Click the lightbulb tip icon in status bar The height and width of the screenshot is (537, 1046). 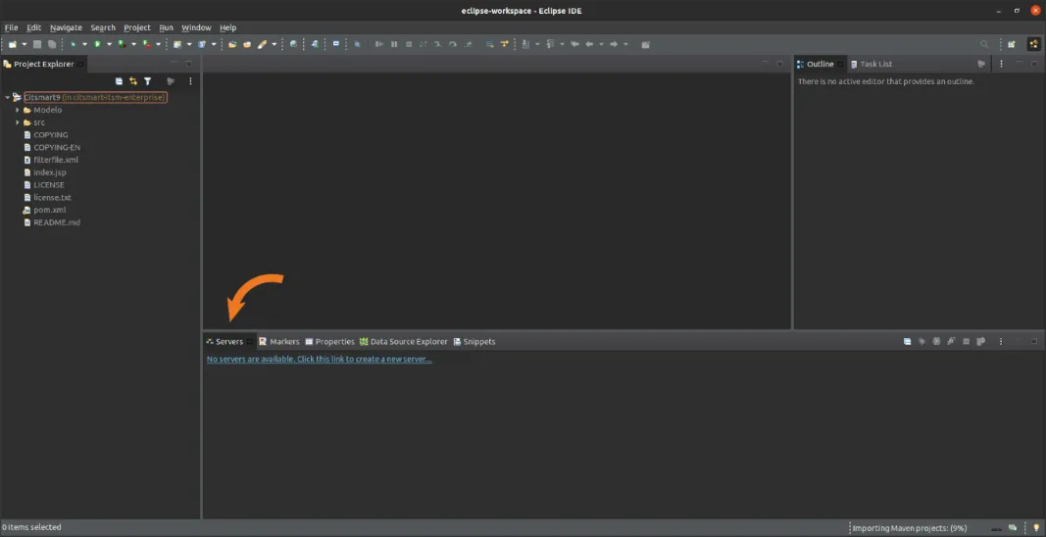[x=1035, y=527]
